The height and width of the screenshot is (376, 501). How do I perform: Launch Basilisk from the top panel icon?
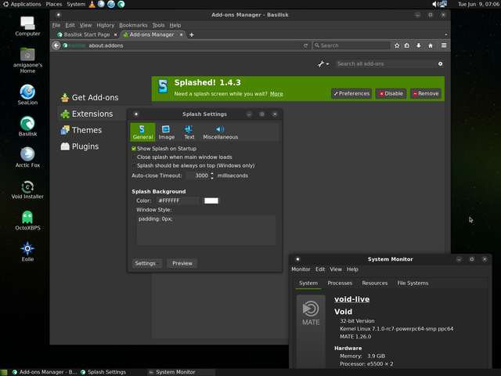pyautogui.click(x=121, y=4)
